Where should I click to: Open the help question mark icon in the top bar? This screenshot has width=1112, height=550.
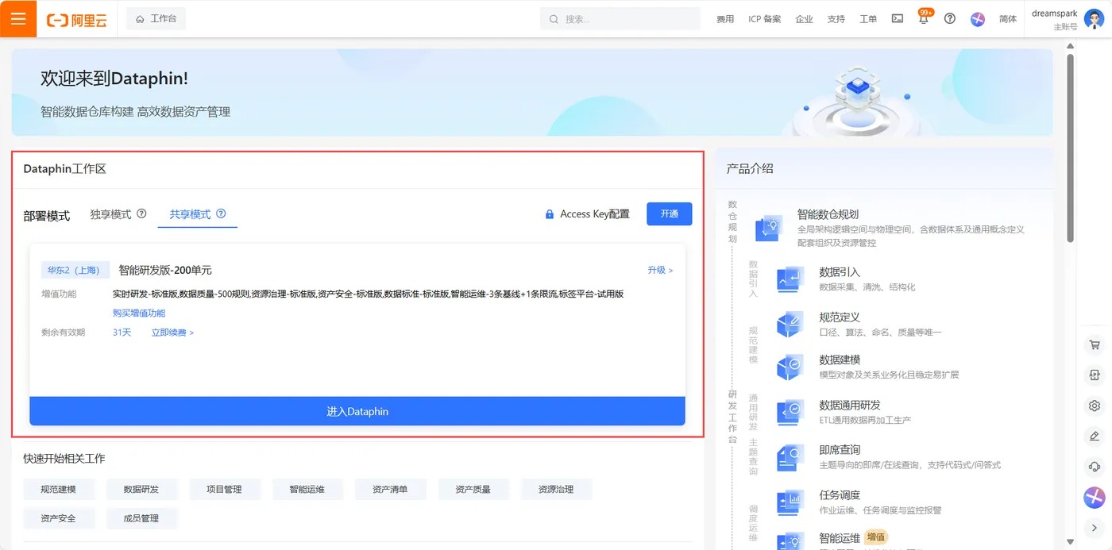pos(950,18)
